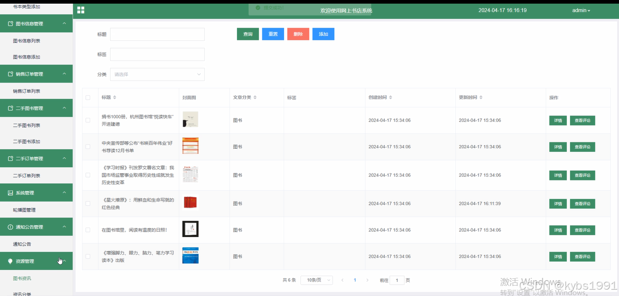Click the blue 添加 button
Viewport: 619px width, 296px height.
click(323, 34)
